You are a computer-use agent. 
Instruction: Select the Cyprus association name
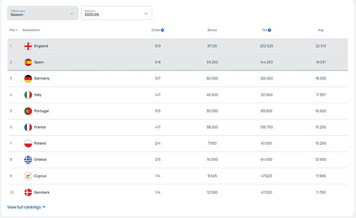click(x=40, y=176)
